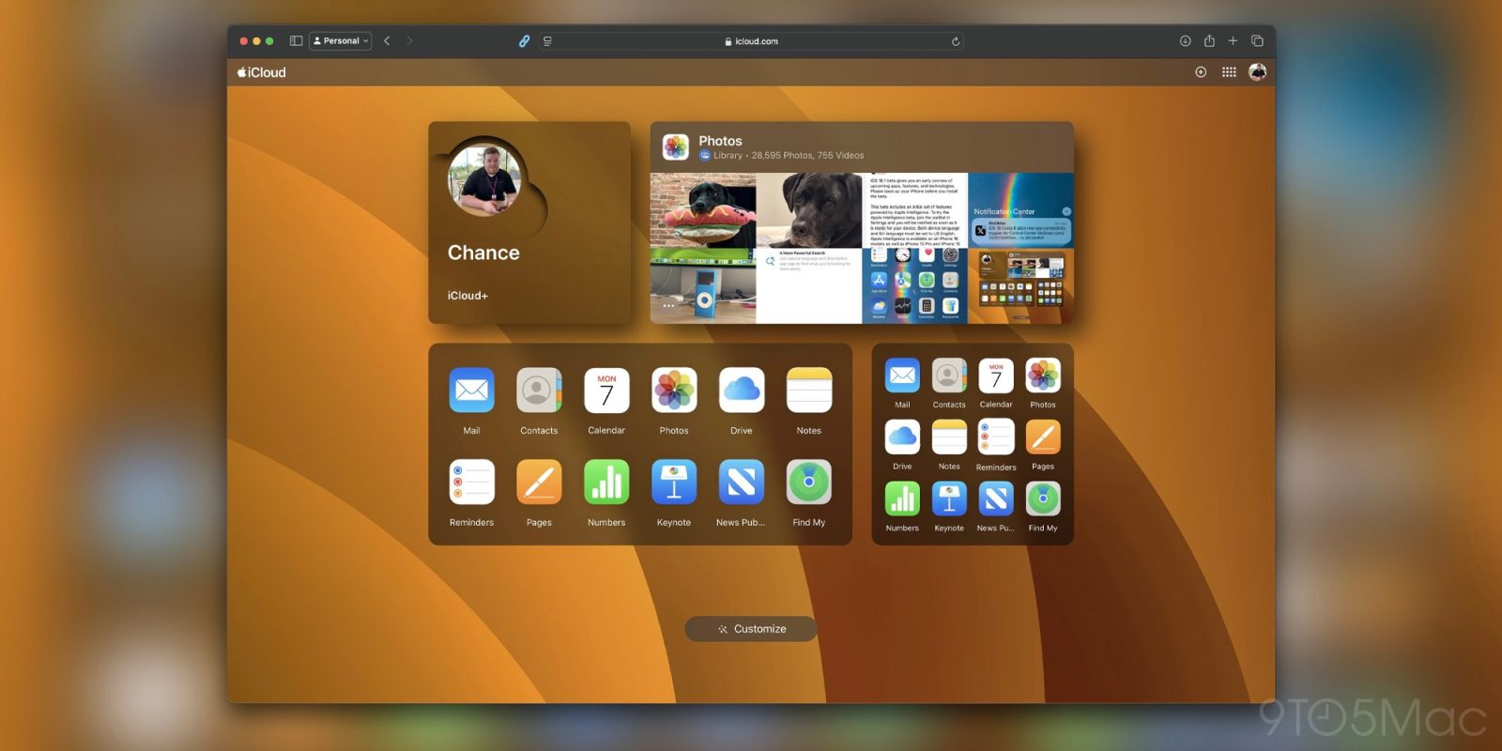The width and height of the screenshot is (1502, 751).
Task: Go back to the previous page
Action: 387,41
